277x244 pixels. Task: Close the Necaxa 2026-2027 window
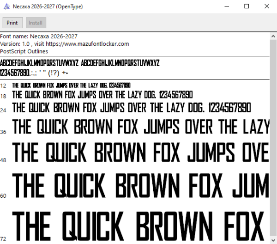click(x=267, y=6)
